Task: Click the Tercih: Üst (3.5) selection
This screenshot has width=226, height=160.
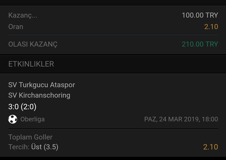Action: [33, 147]
